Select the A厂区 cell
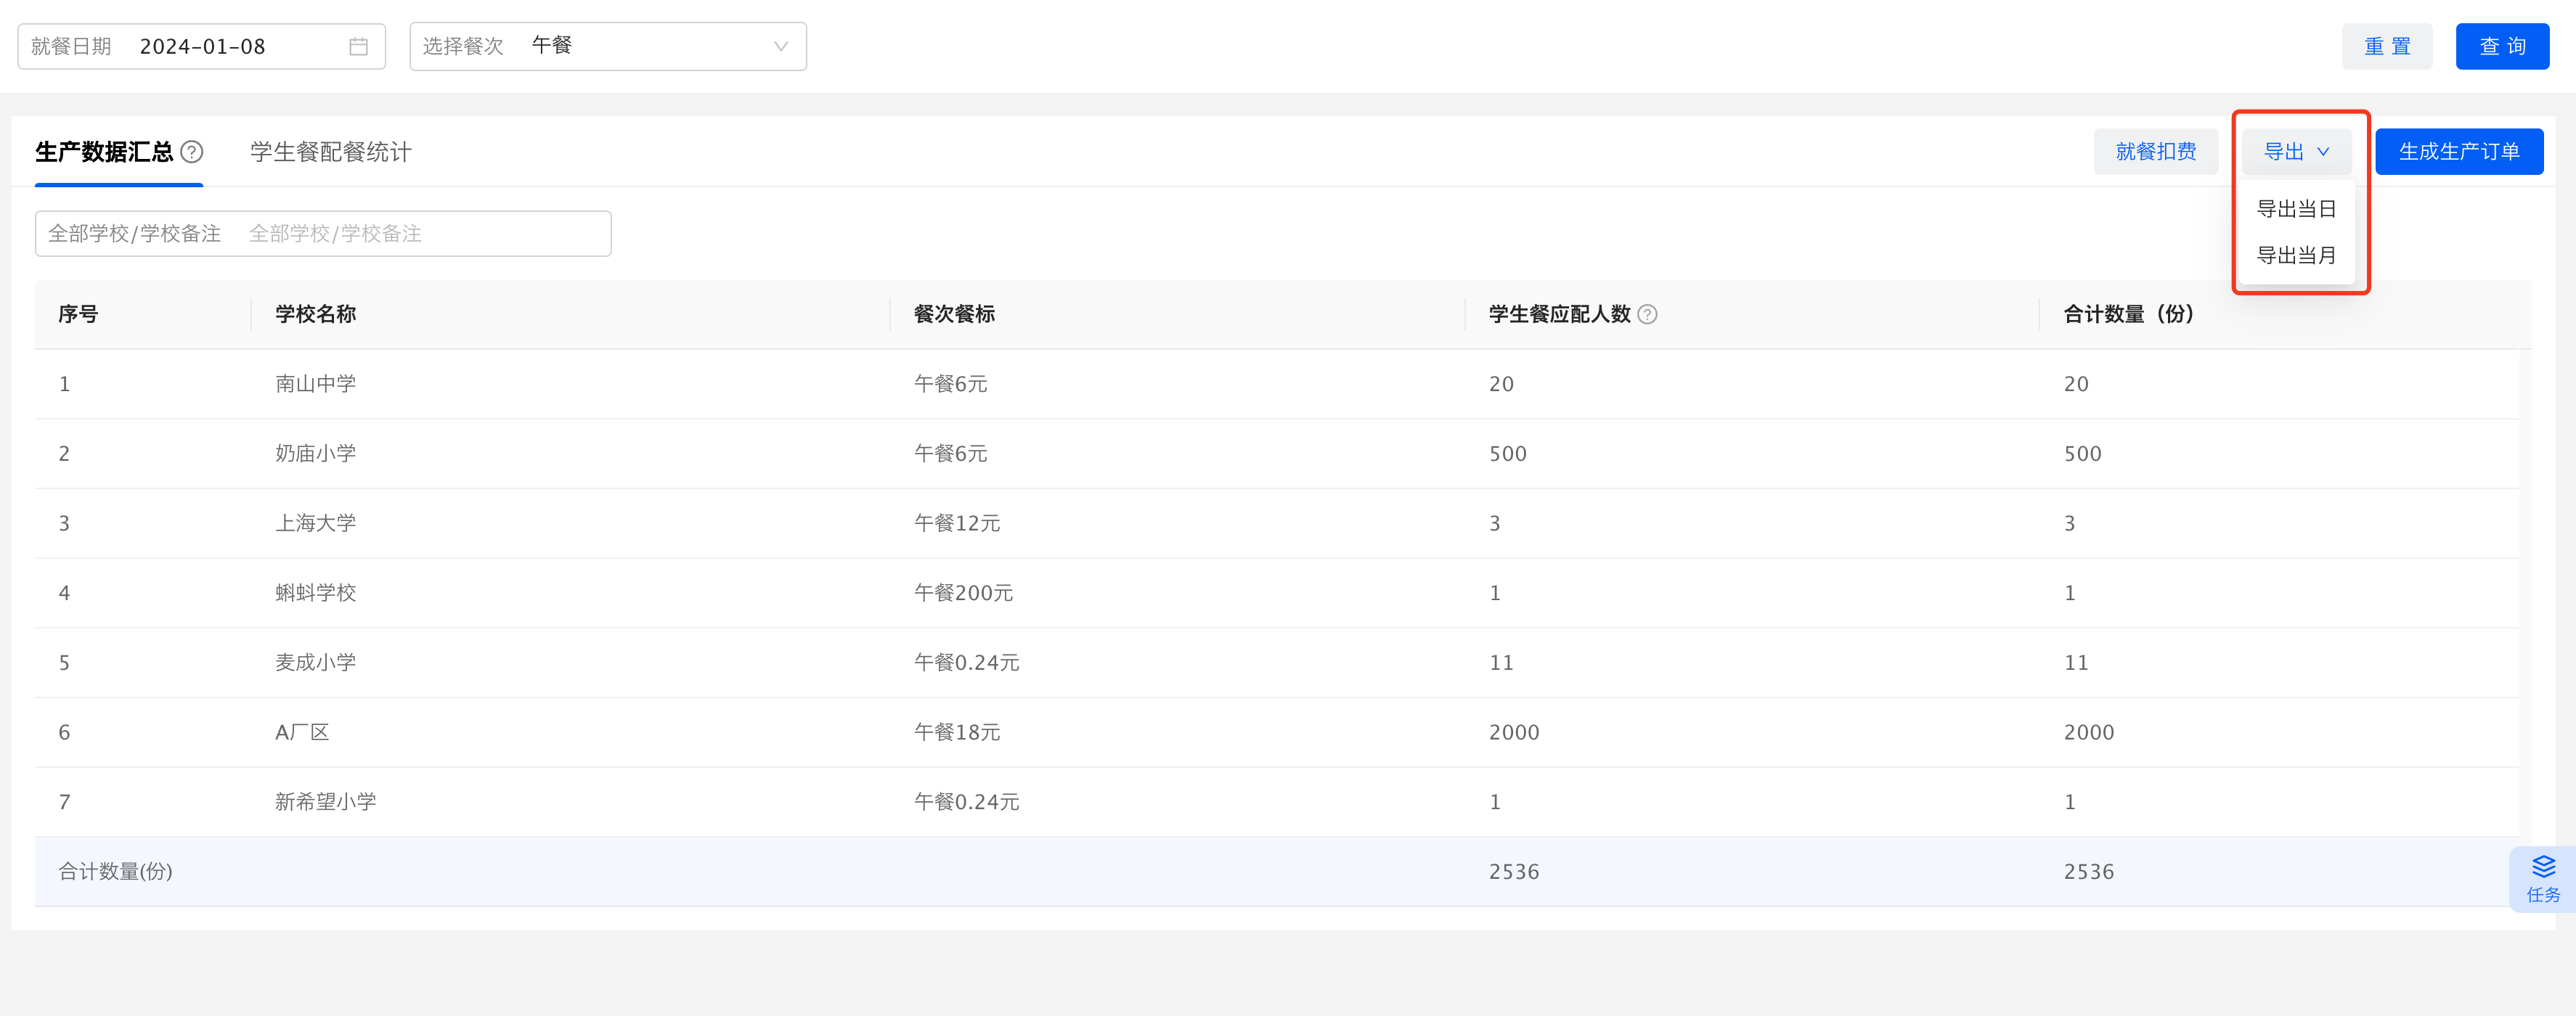Image resolution: width=2576 pixels, height=1016 pixels. click(x=302, y=733)
